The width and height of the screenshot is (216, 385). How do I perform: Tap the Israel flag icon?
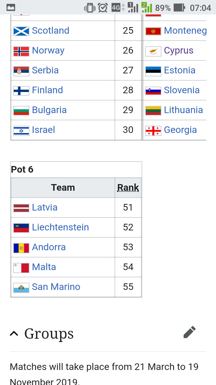21,130
